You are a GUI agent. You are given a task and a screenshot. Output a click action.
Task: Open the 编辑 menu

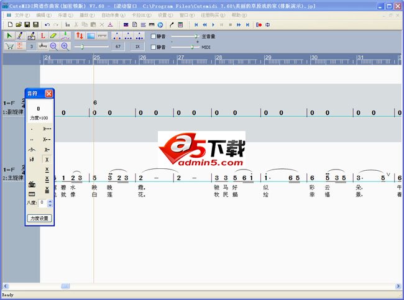44,15
